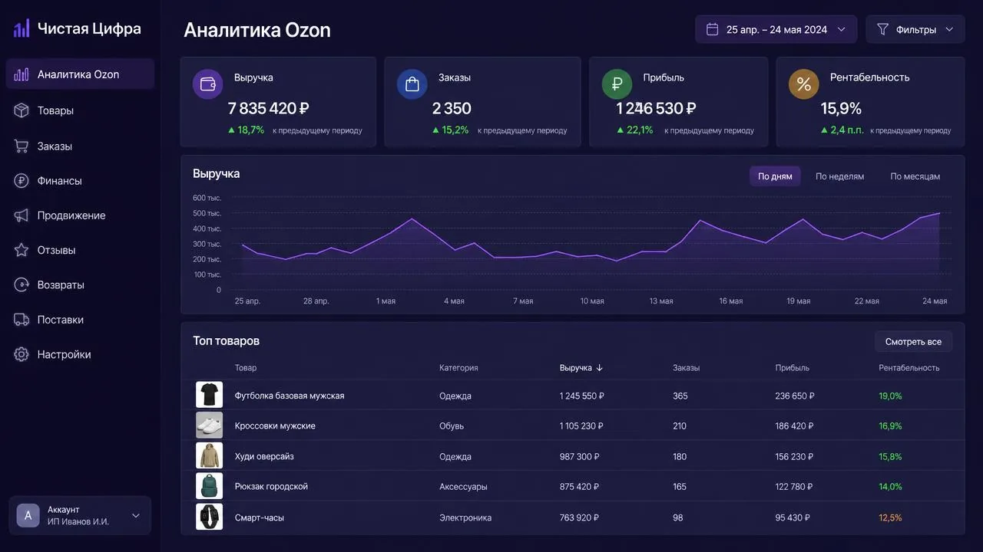Screen dimensions: 983x552
Task: Click the percent icon on the Рентабельность card
Action: tap(803, 84)
